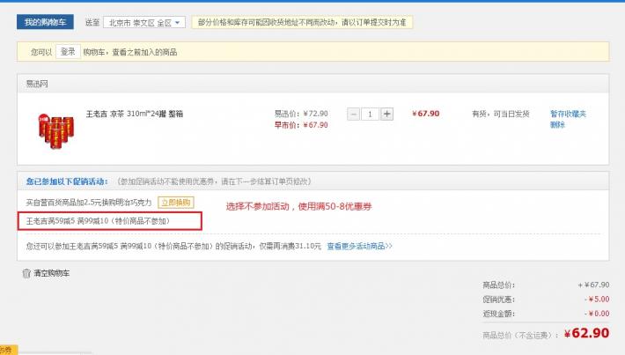
Task: Click the trash icon for 清空购物车
Action: [x=26, y=273]
